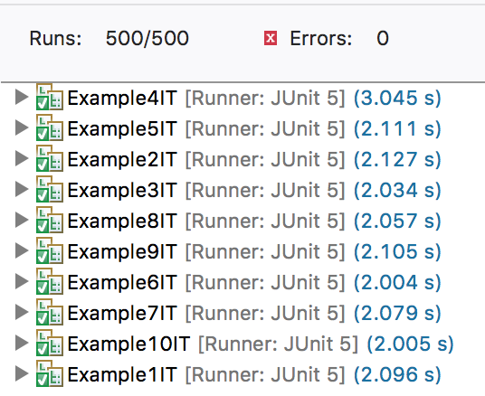Expand the Example4IT tree node
Viewport: 485px width, 396px height.
[22, 97]
